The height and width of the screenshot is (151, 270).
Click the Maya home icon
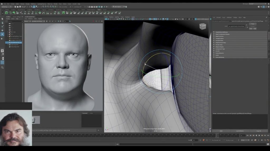click(2, 4)
